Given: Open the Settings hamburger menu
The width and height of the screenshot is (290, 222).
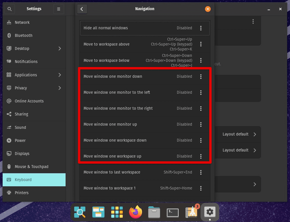Looking at the screenshot, I should pyautogui.click(x=58, y=9).
